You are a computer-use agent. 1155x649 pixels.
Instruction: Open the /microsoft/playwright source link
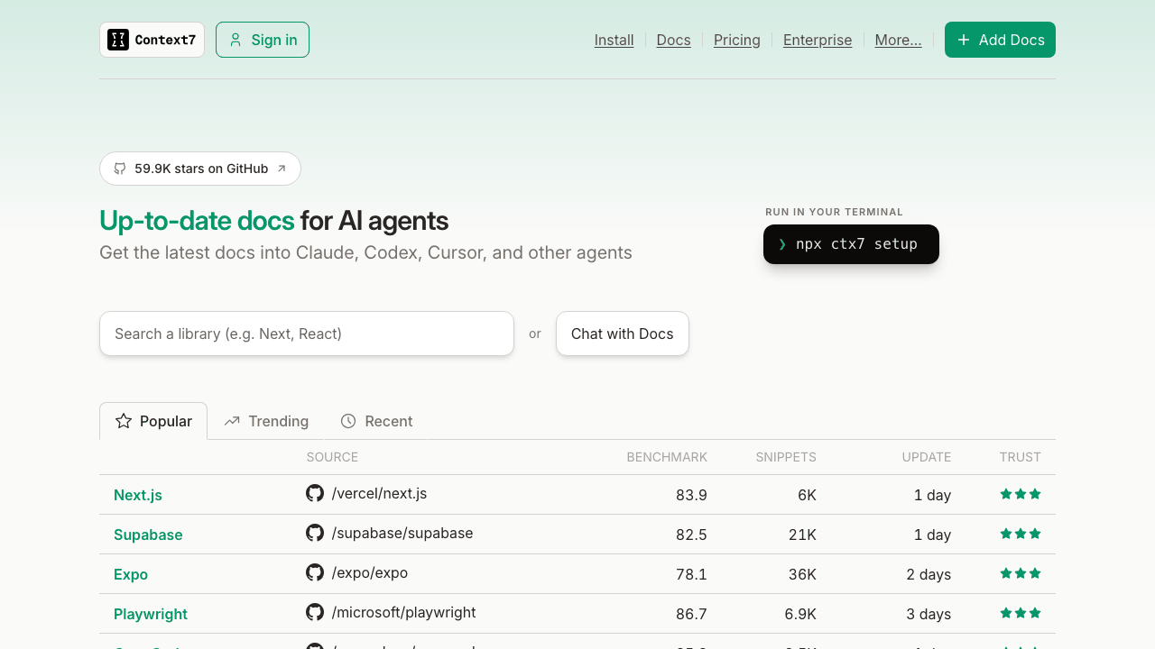pyautogui.click(x=403, y=612)
